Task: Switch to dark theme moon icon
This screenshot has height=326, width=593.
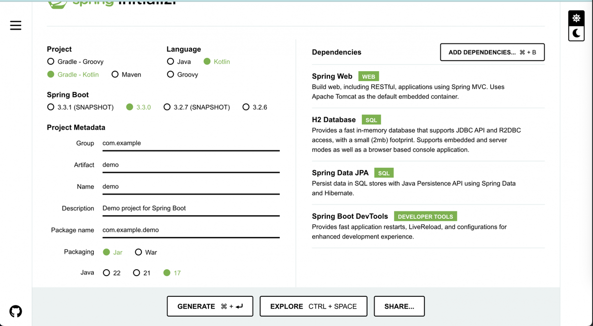Action: [576, 33]
